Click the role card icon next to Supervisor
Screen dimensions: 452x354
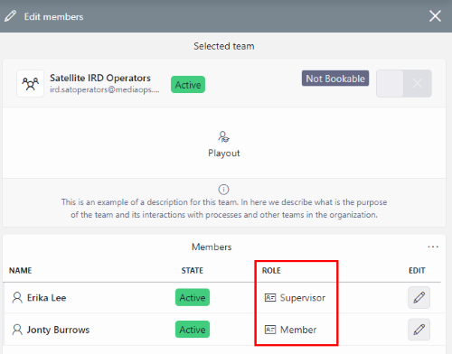point(270,297)
